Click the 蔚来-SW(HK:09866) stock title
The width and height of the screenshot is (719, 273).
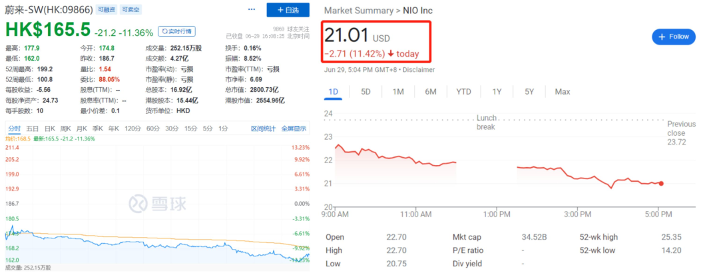pyautogui.click(x=49, y=9)
